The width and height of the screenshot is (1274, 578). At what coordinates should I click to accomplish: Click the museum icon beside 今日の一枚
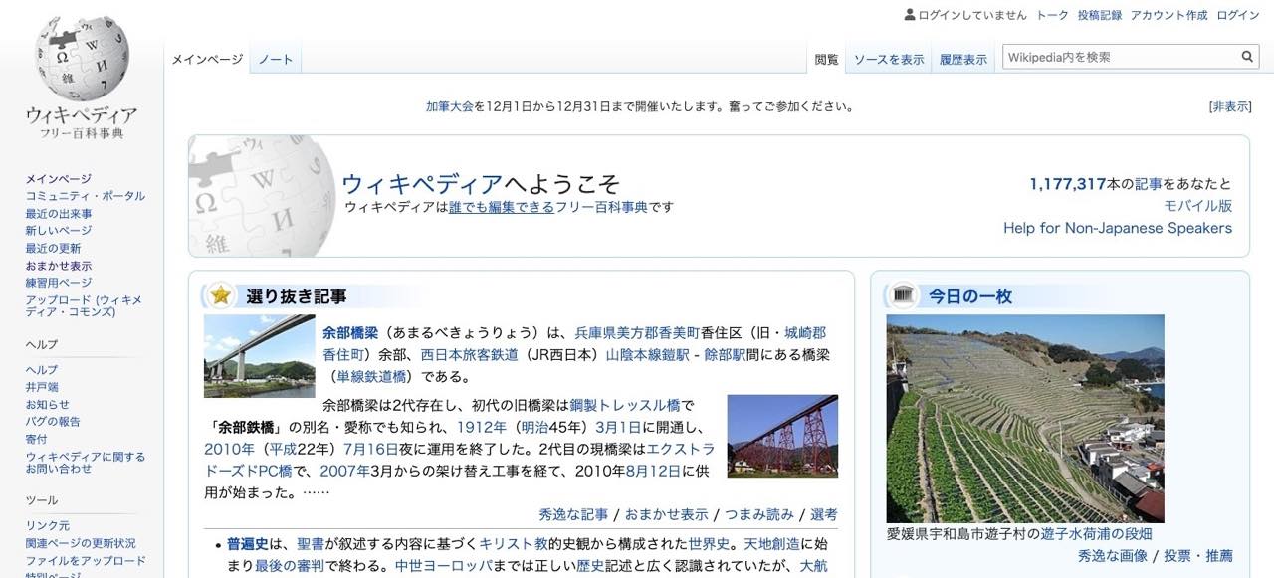(x=904, y=295)
